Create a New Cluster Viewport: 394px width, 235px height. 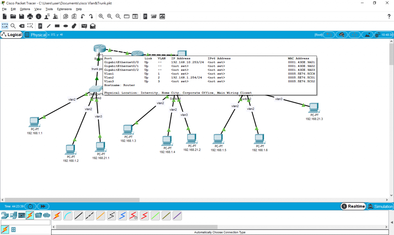[x=342, y=35]
